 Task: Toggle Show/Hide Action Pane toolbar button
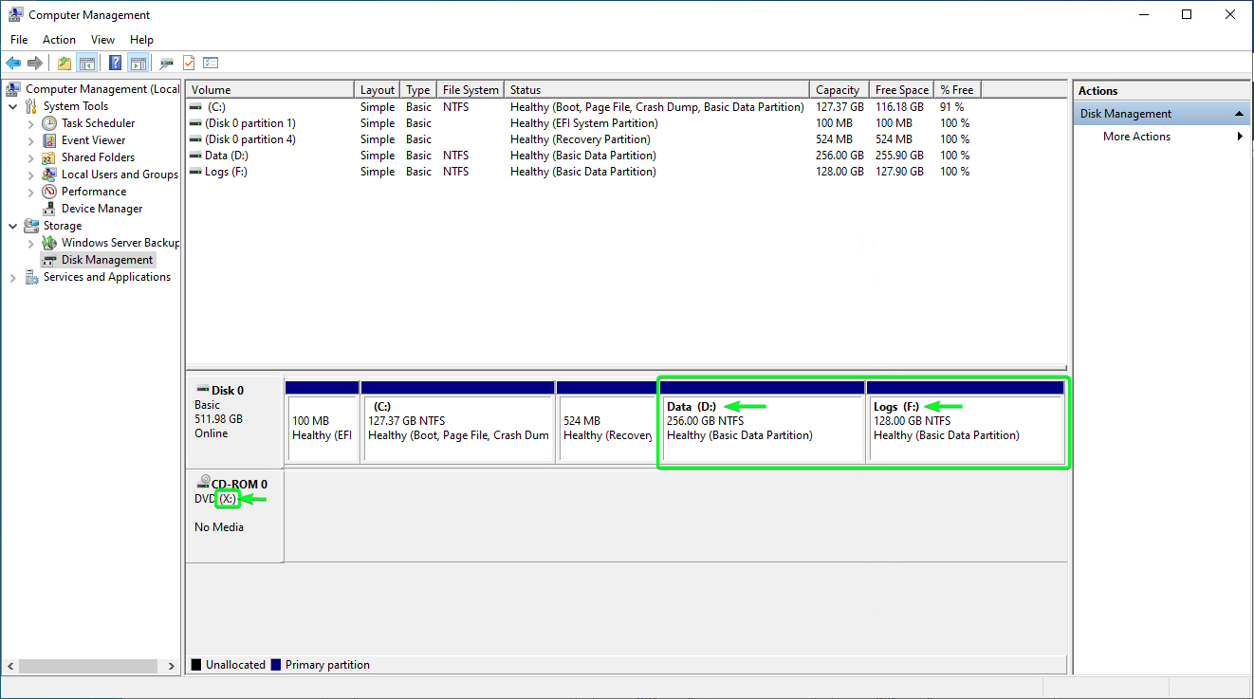[x=138, y=63]
